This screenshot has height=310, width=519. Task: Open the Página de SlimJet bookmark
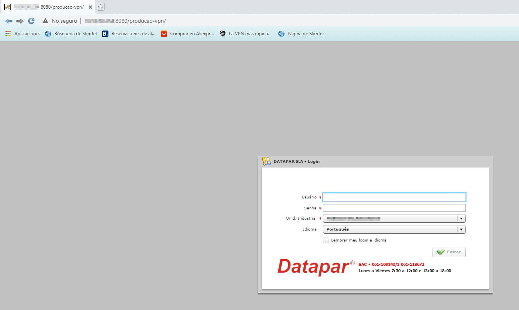(301, 34)
